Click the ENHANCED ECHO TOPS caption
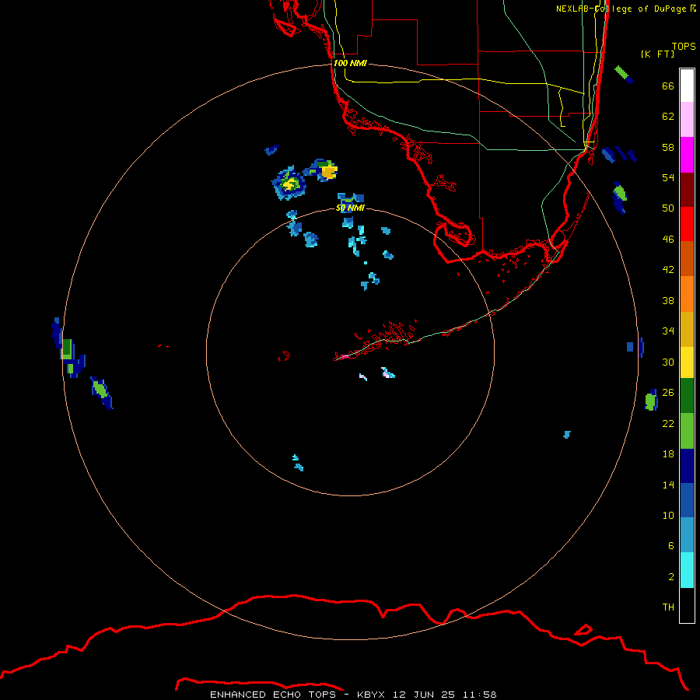The height and width of the screenshot is (700, 700). [x=273, y=695]
